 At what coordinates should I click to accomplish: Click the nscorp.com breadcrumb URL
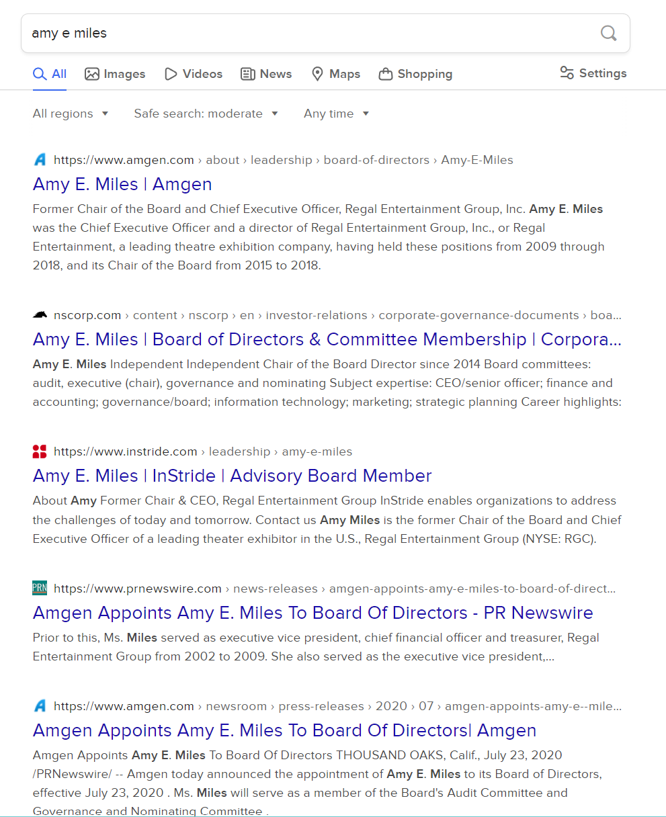coord(337,315)
